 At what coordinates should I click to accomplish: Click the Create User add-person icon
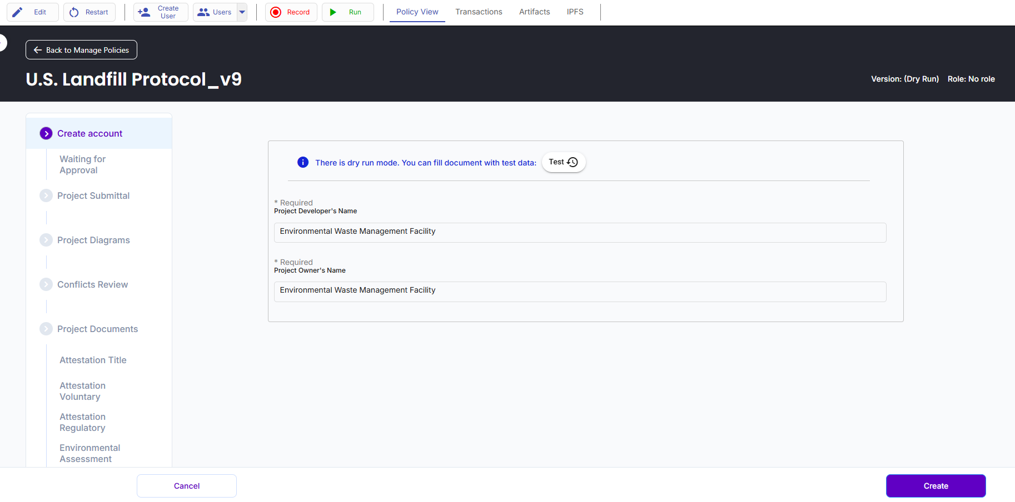pos(144,12)
